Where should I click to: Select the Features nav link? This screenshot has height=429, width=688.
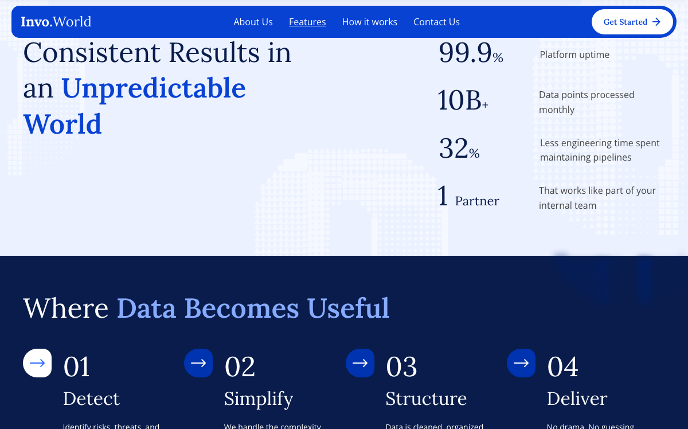[307, 22]
